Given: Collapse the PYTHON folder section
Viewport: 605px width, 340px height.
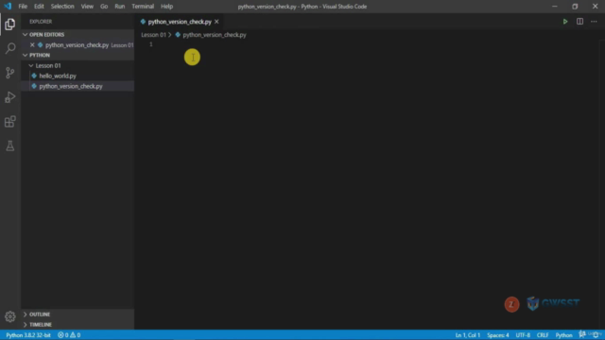Looking at the screenshot, I should [x=40, y=55].
